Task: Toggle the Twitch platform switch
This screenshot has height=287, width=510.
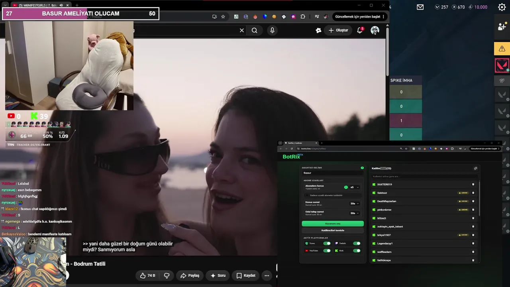Action: [357, 243]
